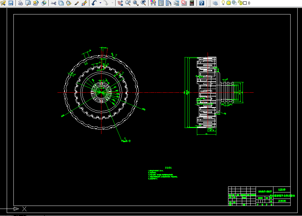Launch the QuickCalc calculator
This screenshot has width=302, height=216.
(x=191, y=3)
